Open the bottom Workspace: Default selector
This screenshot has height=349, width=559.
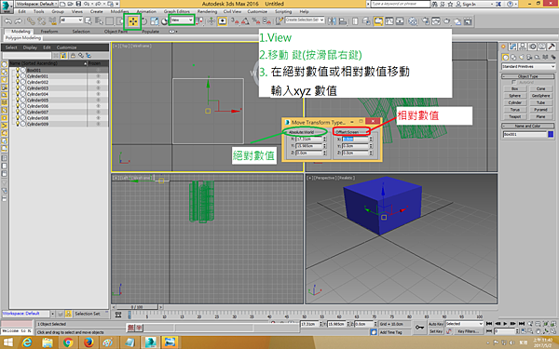click(x=28, y=314)
